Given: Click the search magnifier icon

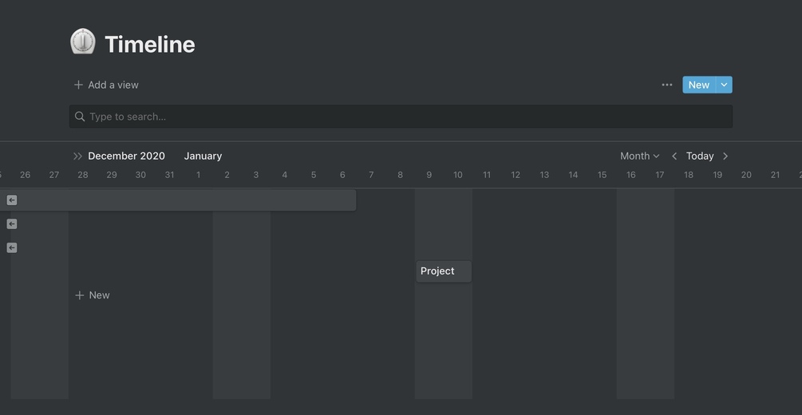Looking at the screenshot, I should [x=80, y=117].
